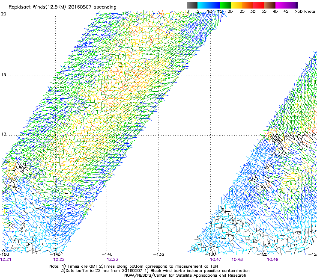The image size is (317, 278).
Task: Click the longitude '-150' axis label
Action: tap(4, 254)
